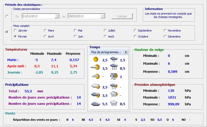
Task: Click the Calculer button
Action: (122, 16)
